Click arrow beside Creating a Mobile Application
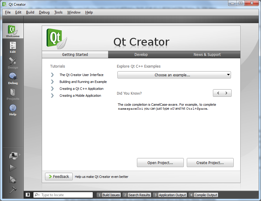 [52, 96]
